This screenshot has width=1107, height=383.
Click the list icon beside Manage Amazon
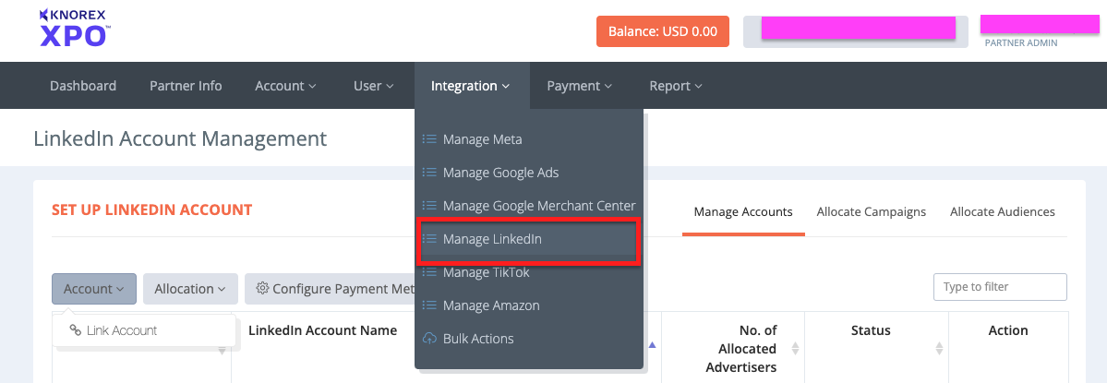pos(429,305)
